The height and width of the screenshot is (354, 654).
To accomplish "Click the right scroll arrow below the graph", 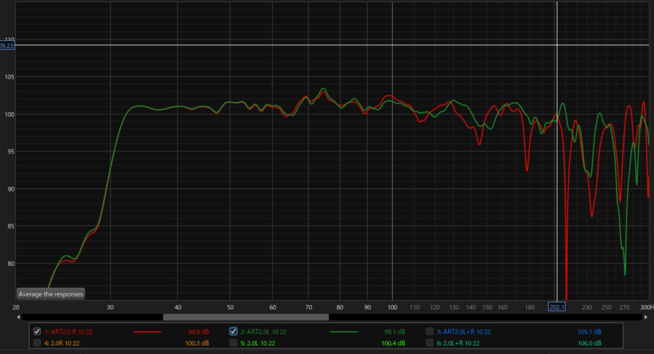I will coord(645,317).
